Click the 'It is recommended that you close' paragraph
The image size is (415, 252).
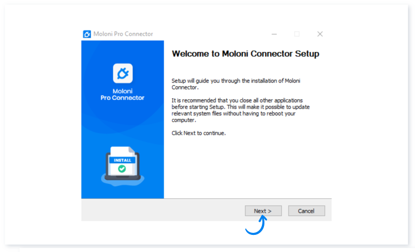(x=240, y=110)
